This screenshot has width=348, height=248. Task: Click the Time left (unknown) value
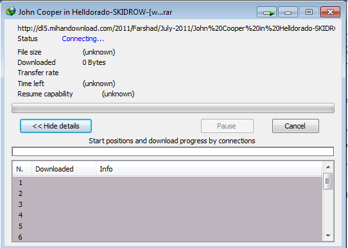(99, 84)
